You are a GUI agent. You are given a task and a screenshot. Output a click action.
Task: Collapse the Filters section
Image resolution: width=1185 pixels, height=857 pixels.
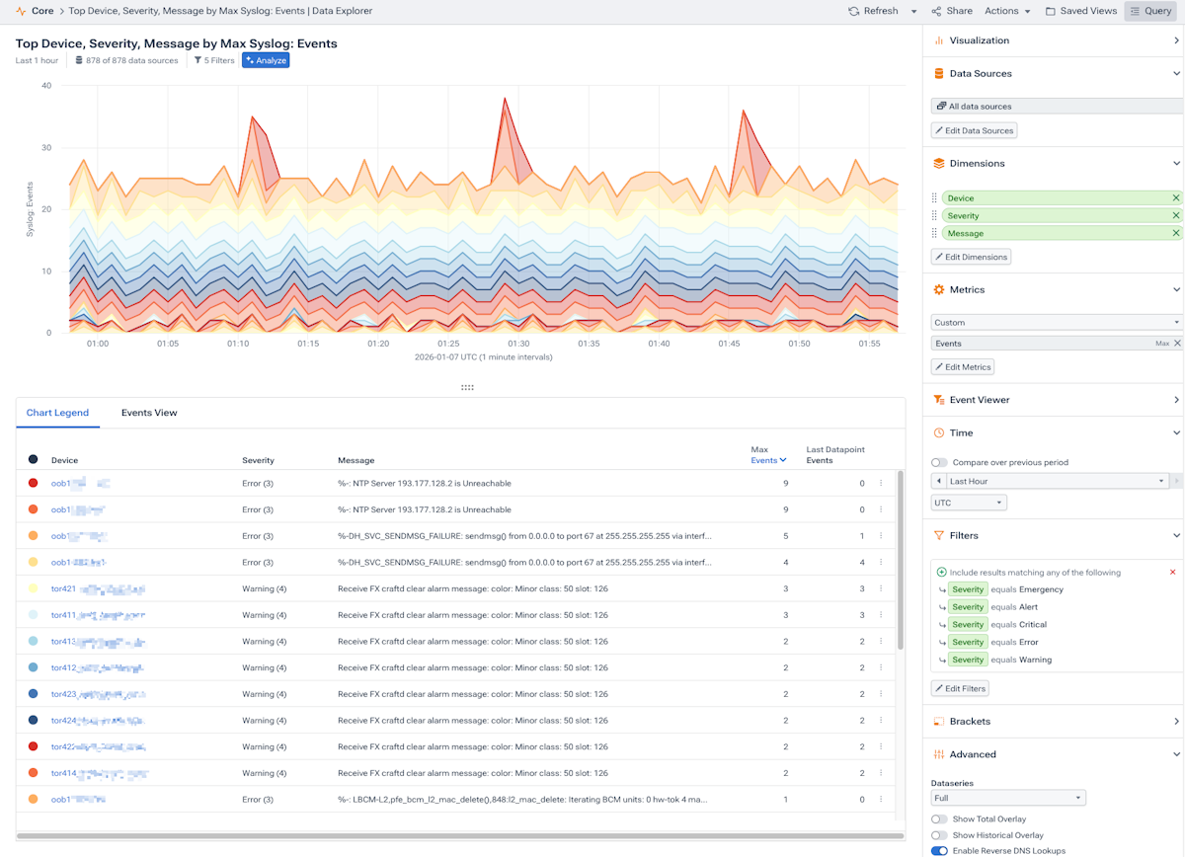point(1176,535)
